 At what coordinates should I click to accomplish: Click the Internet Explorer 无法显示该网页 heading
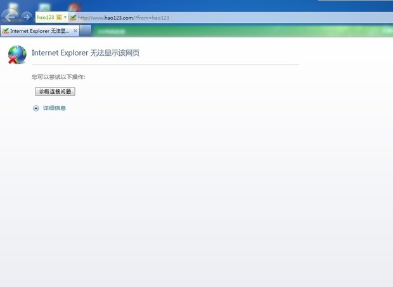point(86,53)
